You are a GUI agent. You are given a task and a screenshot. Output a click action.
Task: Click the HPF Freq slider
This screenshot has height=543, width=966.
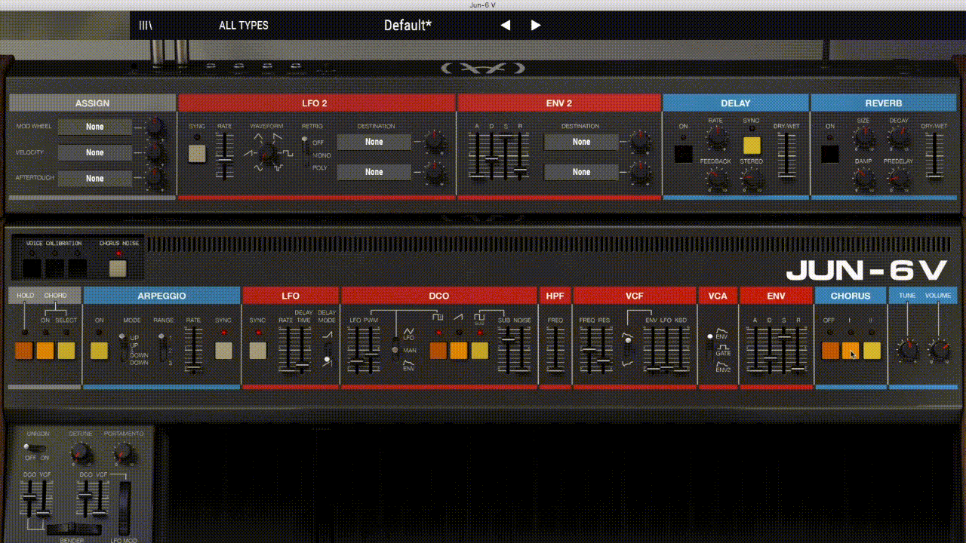555,350
